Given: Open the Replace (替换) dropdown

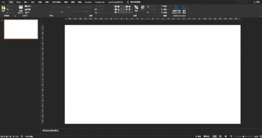Looking at the screenshot, I should [x=165, y=9].
